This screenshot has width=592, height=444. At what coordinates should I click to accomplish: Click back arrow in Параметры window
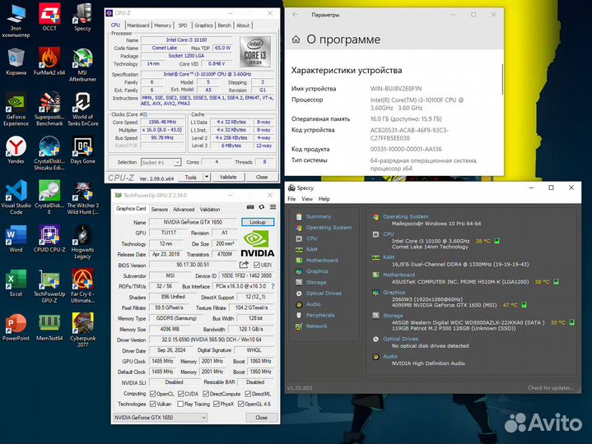coord(296,15)
